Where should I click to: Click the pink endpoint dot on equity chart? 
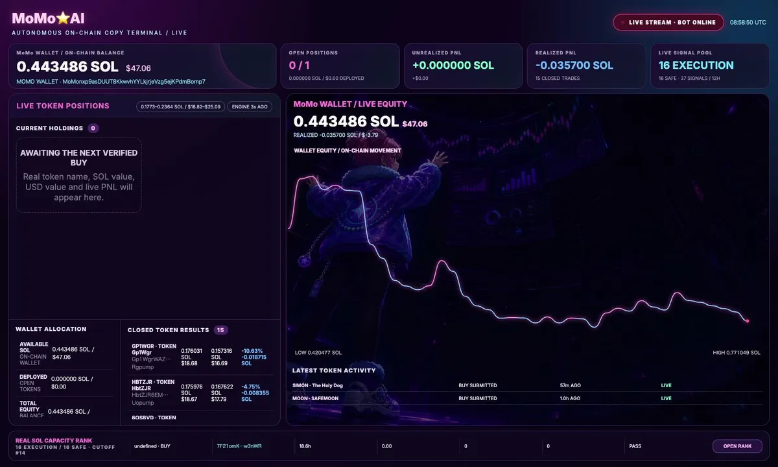point(748,320)
